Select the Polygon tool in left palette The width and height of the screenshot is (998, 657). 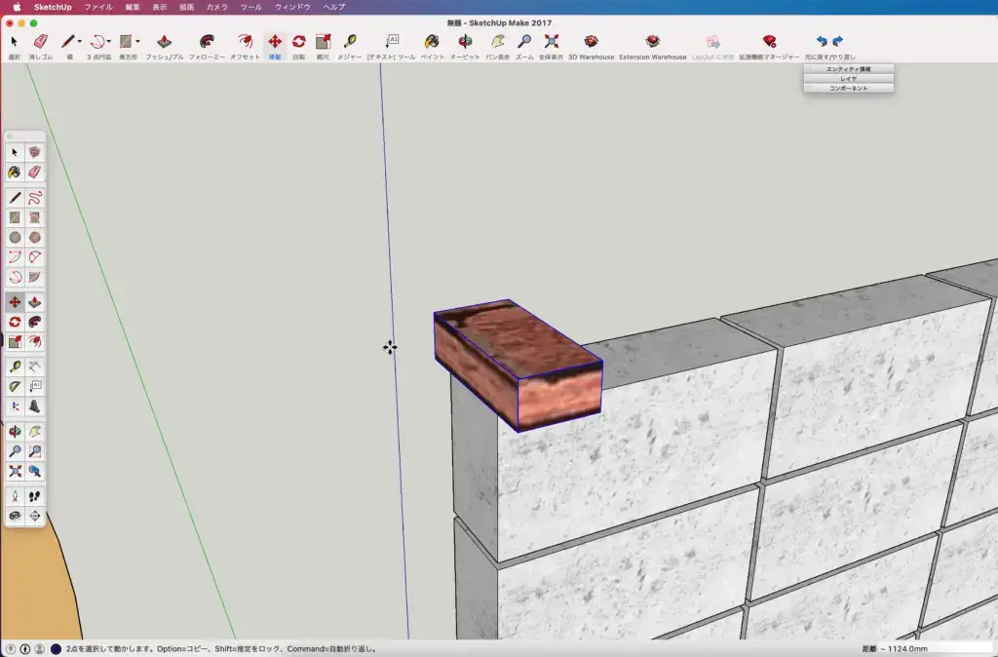point(34,238)
